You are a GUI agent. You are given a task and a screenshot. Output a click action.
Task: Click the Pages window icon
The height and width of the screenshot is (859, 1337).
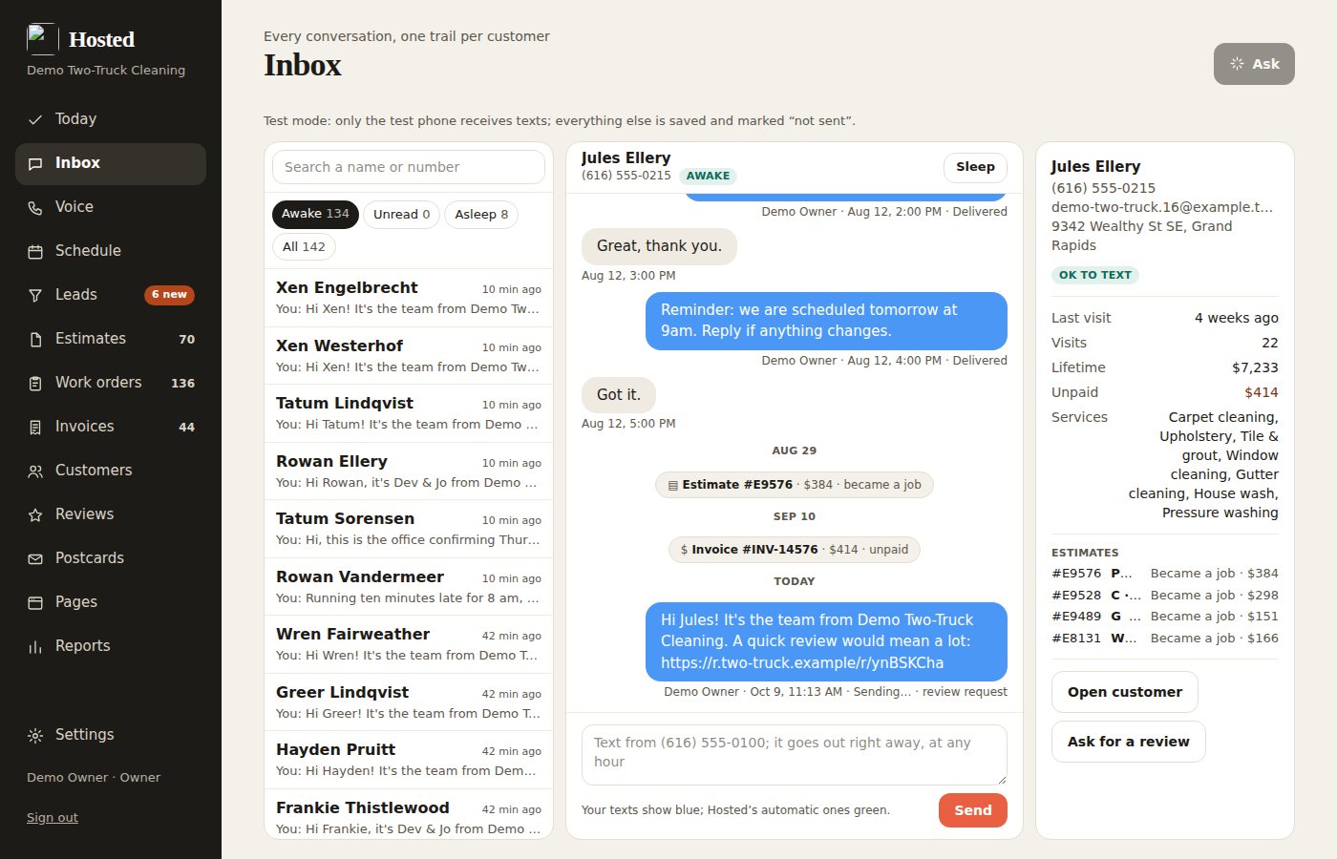click(35, 602)
